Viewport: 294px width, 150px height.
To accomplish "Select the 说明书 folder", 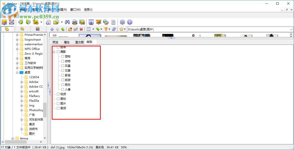I will [33, 129].
